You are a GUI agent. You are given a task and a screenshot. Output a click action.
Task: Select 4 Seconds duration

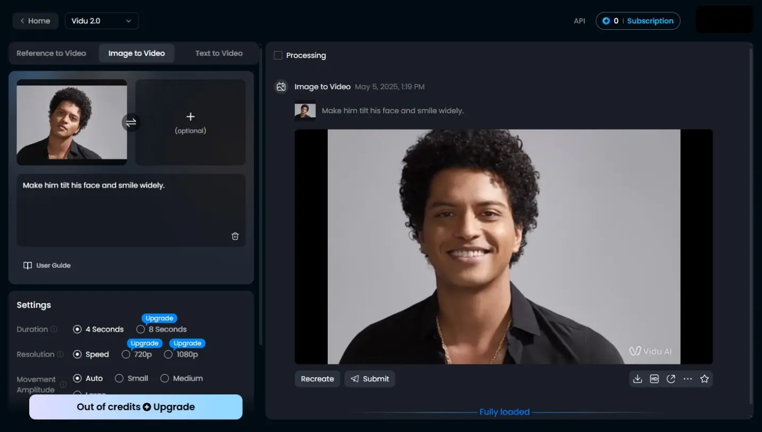pyautogui.click(x=98, y=329)
